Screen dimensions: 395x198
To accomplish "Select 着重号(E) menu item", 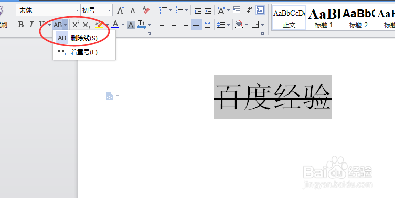I will (84, 52).
